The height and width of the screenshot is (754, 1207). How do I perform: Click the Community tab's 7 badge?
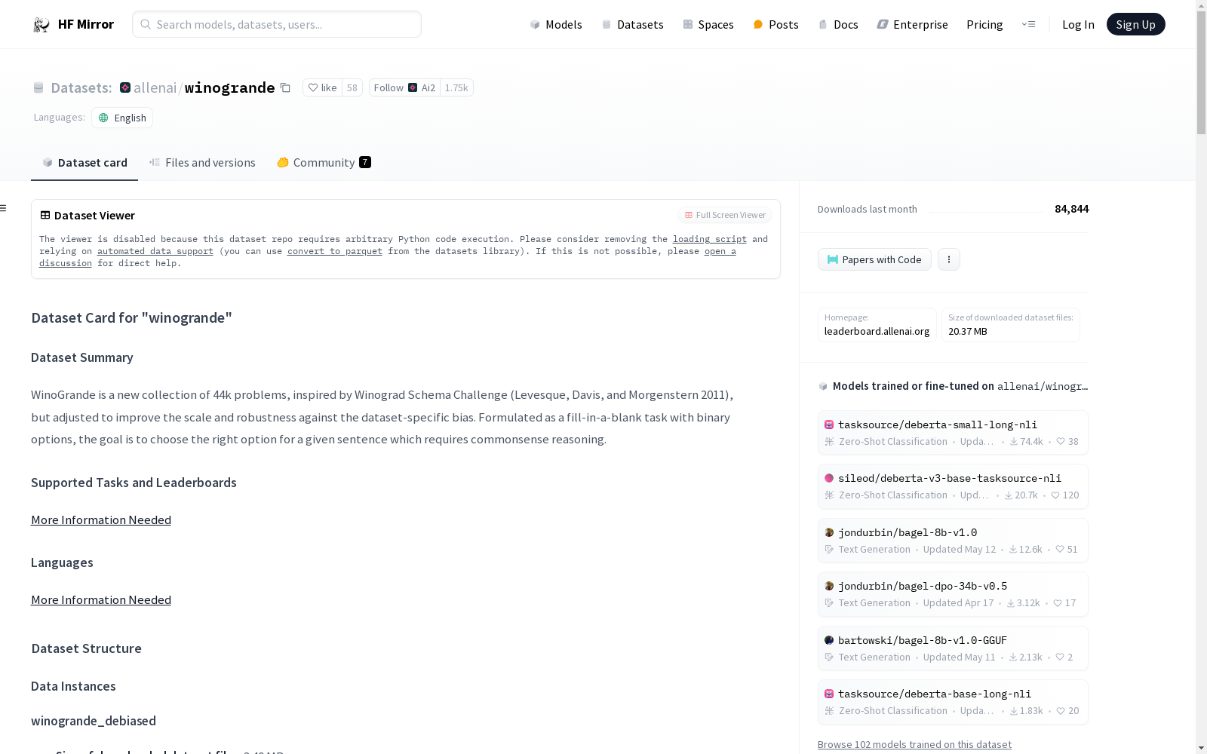click(365, 162)
